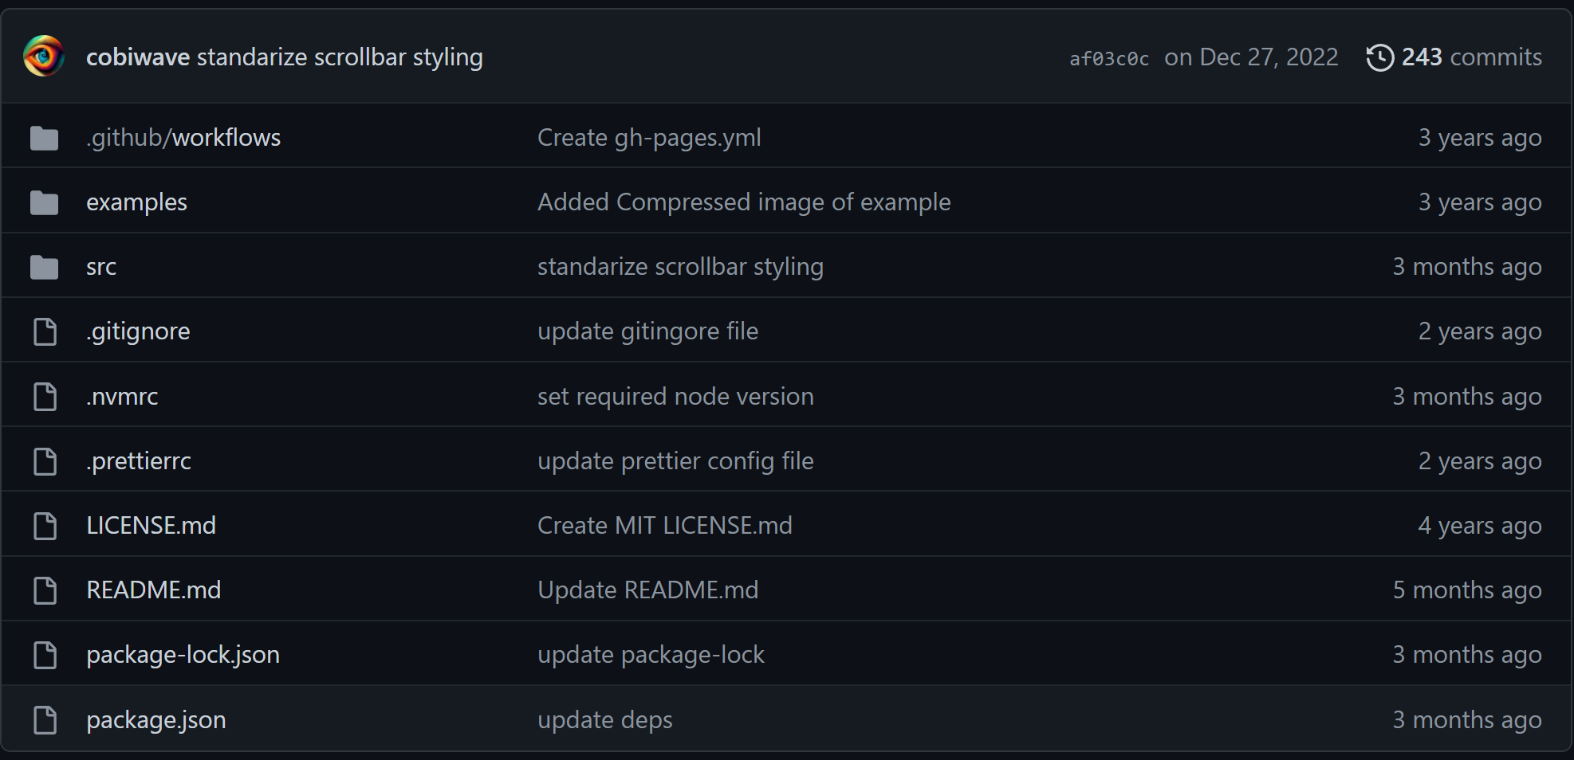The image size is (1574, 760).
Task: Click the .github/workflows folder icon
Action: 45,138
